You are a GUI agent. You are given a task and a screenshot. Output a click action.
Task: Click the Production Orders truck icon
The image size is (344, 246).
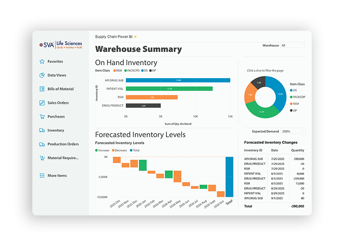click(42, 144)
